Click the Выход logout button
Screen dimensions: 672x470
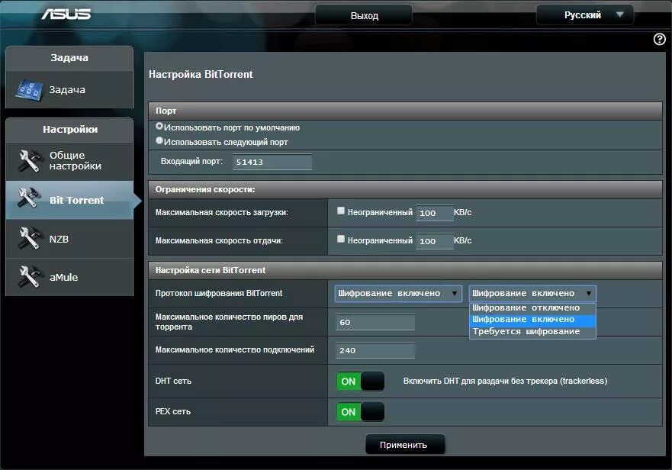coord(364,15)
